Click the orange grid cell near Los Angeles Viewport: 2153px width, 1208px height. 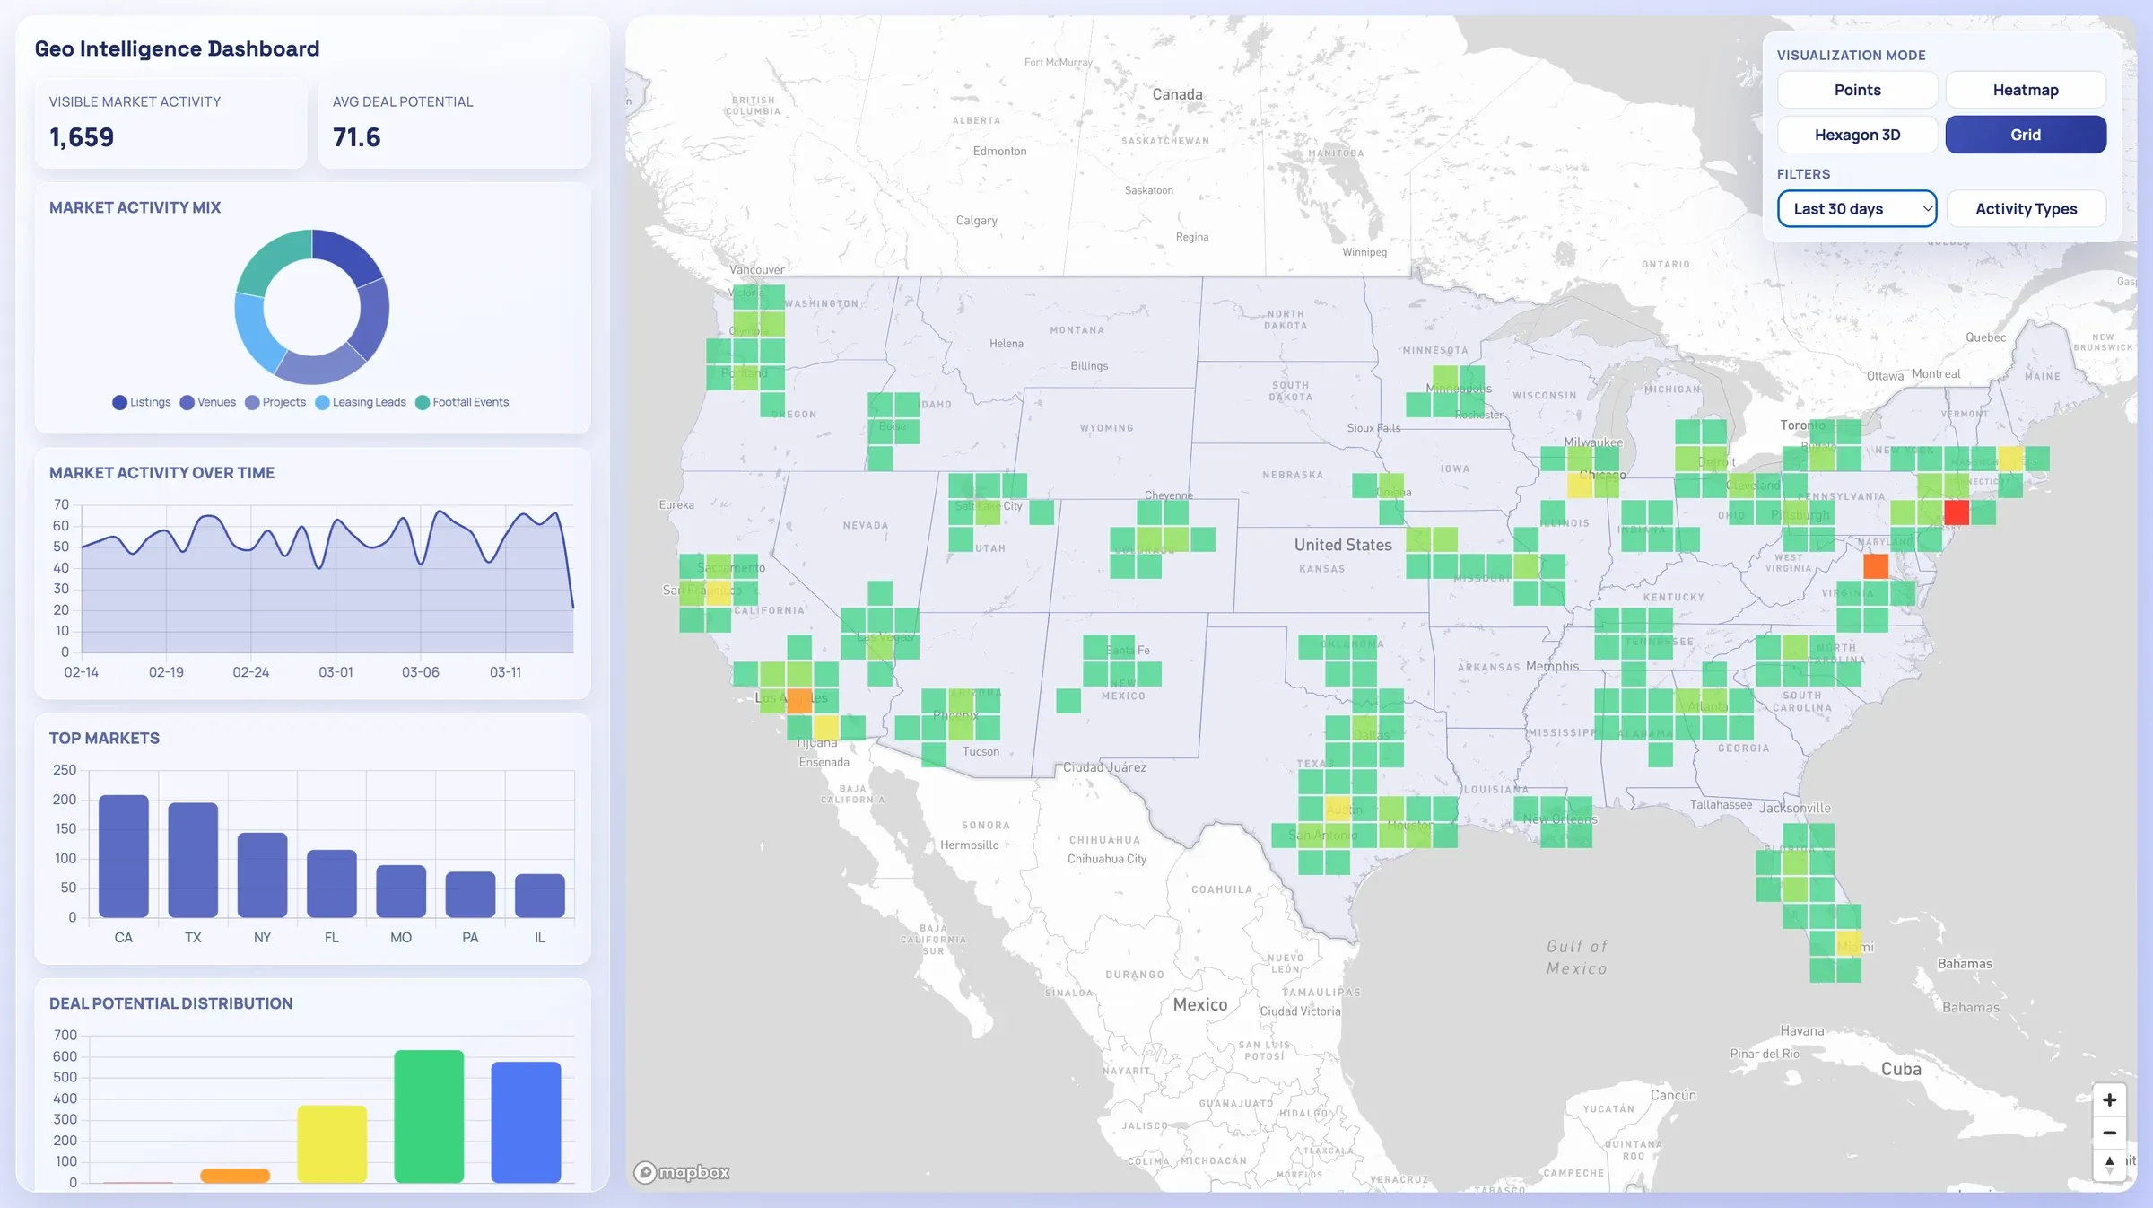(799, 701)
